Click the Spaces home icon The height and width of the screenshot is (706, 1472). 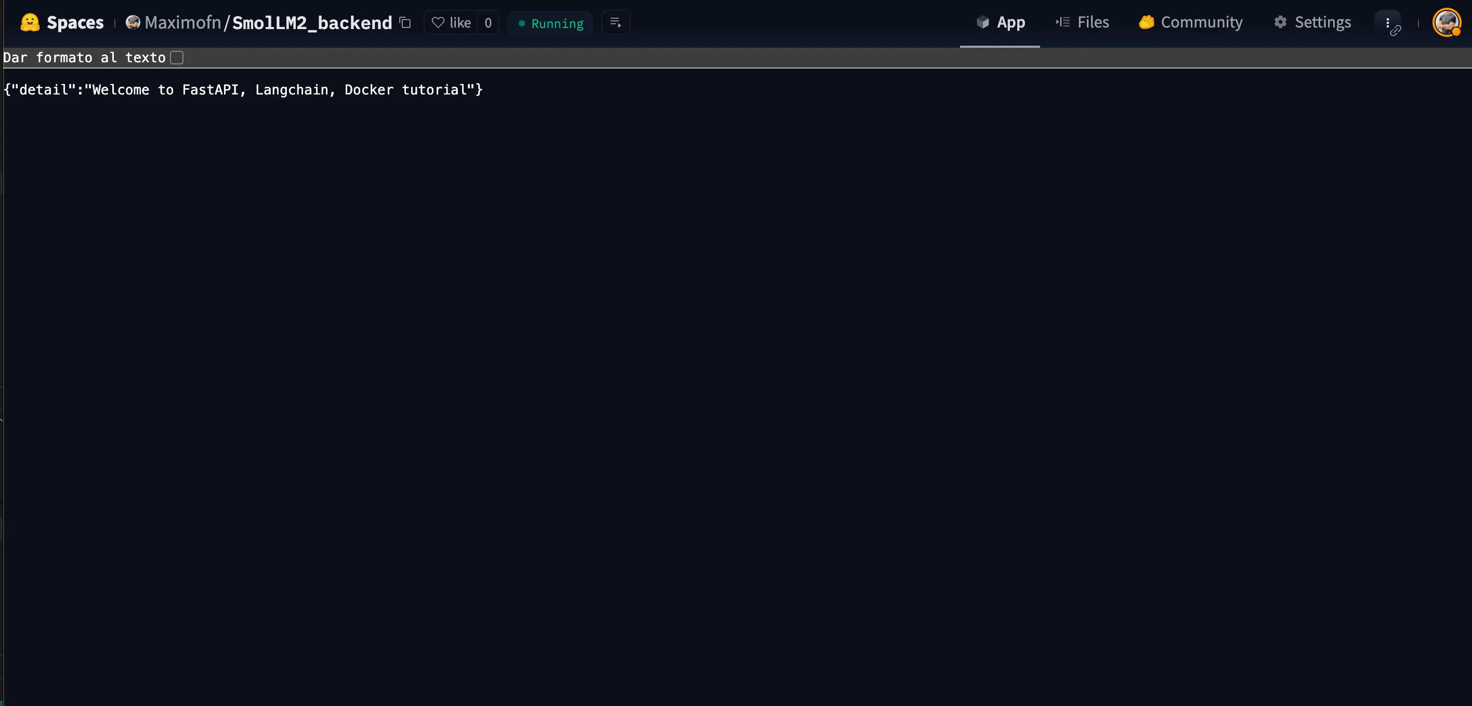tap(29, 22)
